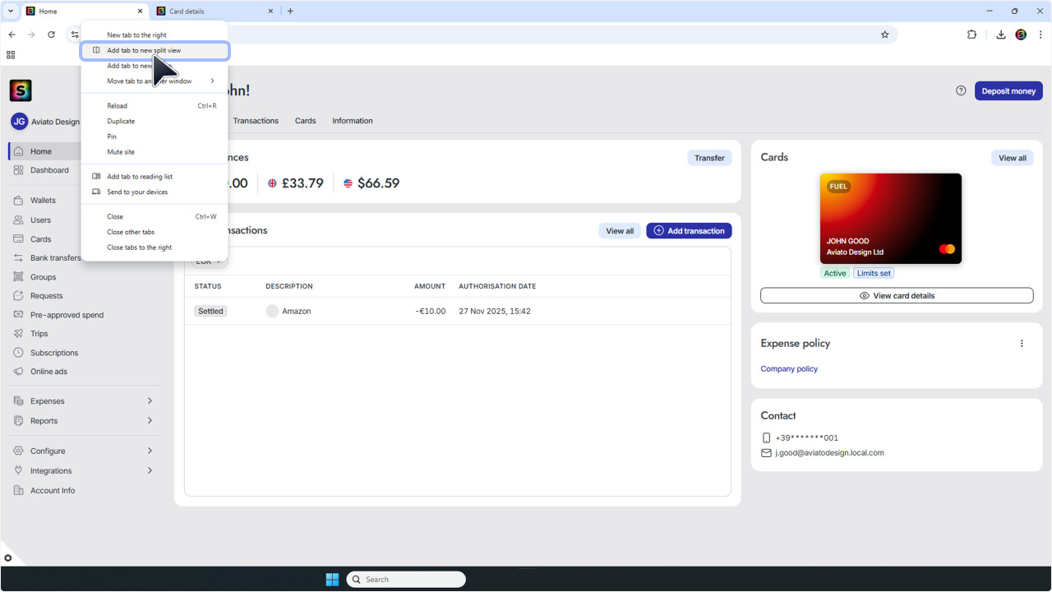Viewport: 1052px width, 592px height.
Task: Click the Windows taskbar Search box
Action: click(406, 580)
